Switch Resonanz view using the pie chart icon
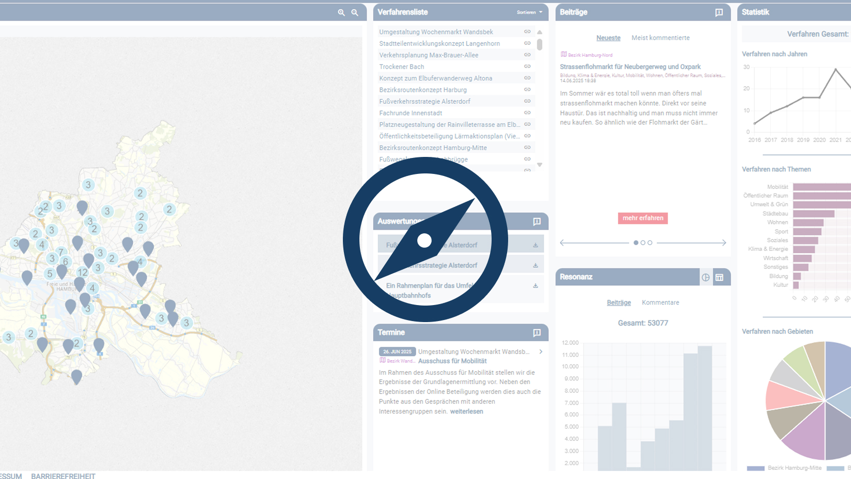This screenshot has height=479, width=851. pos(705,277)
